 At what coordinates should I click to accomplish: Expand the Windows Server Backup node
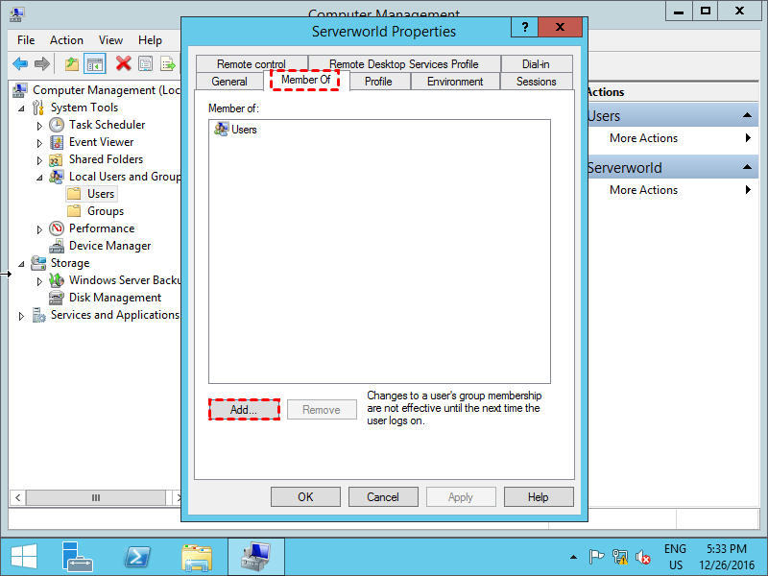coord(39,281)
